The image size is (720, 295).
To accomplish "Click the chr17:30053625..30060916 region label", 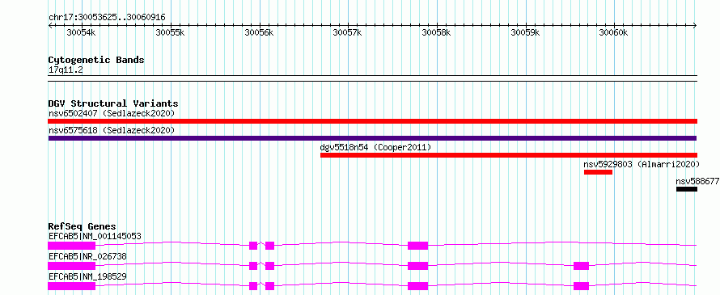I will pos(107,18).
